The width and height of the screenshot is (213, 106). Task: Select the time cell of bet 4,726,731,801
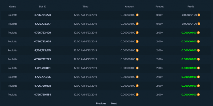(x=85, y=68)
